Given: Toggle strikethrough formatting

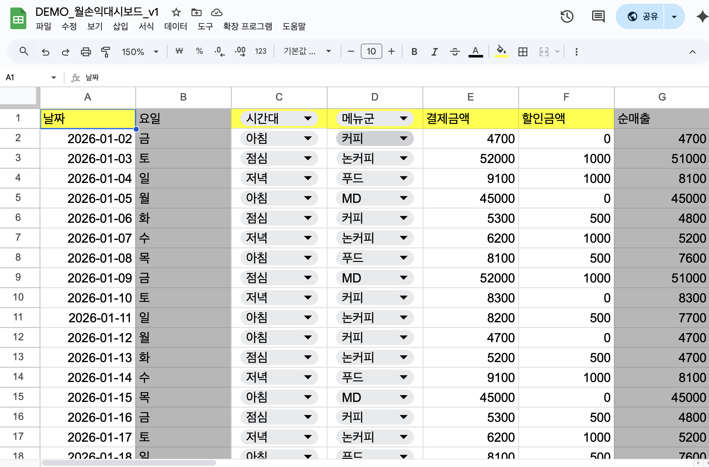Looking at the screenshot, I should pos(455,51).
